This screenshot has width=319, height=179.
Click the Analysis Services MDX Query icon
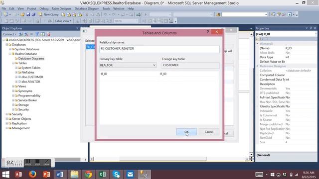pyautogui.click(x=69, y=14)
